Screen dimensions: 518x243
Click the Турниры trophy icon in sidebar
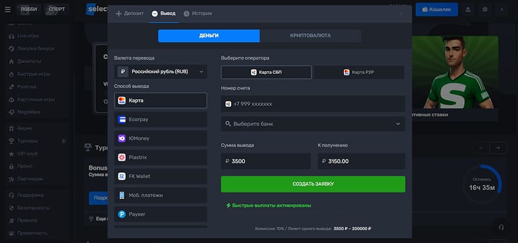pos(11,141)
